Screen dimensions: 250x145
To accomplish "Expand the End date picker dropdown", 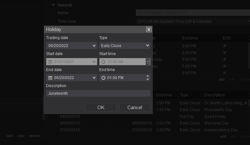I will 94,78.
